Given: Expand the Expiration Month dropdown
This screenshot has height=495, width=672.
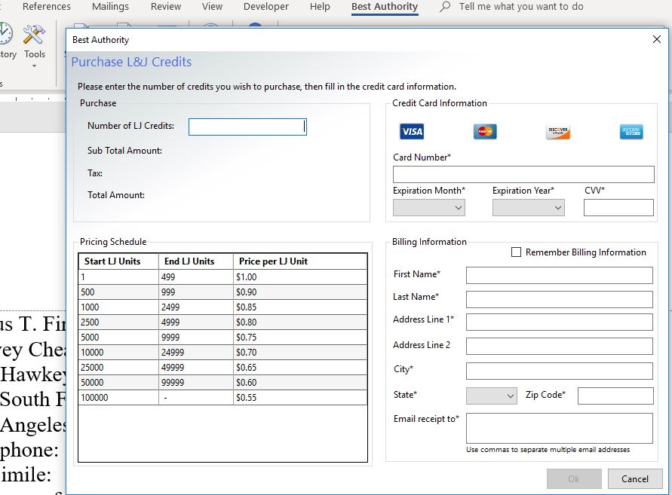Looking at the screenshot, I should point(428,208).
